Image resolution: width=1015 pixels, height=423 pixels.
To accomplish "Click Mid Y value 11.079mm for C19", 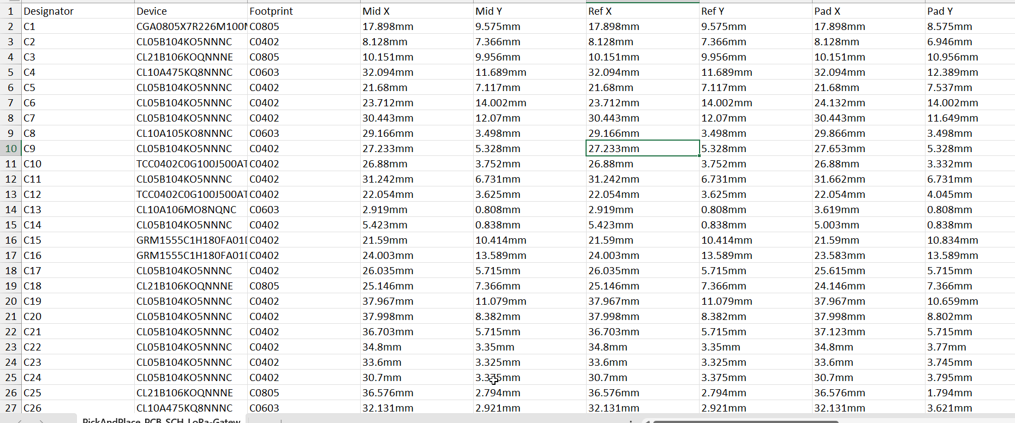I will (529, 301).
